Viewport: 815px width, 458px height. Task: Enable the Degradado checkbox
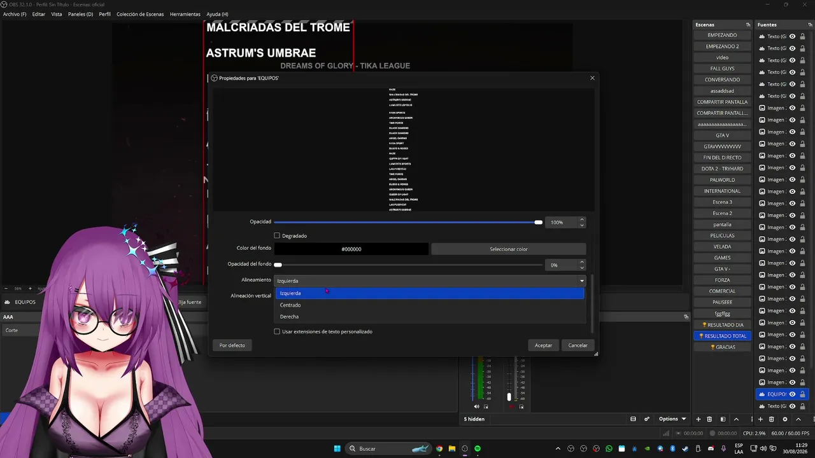[x=277, y=235]
